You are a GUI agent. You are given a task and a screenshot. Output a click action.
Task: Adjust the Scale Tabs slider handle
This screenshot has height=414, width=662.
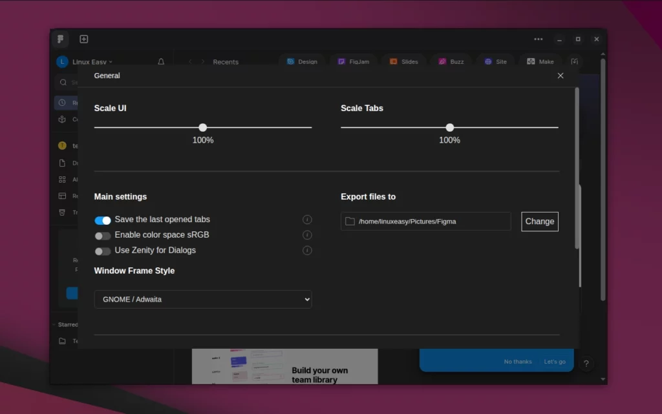pyautogui.click(x=449, y=128)
